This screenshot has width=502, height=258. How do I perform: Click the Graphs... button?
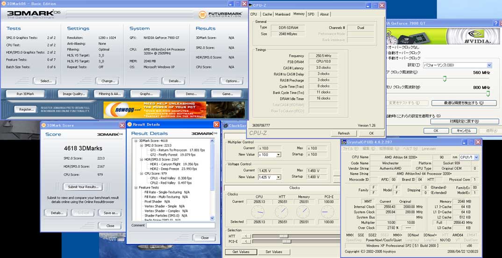pyautogui.click(x=145, y=94)
